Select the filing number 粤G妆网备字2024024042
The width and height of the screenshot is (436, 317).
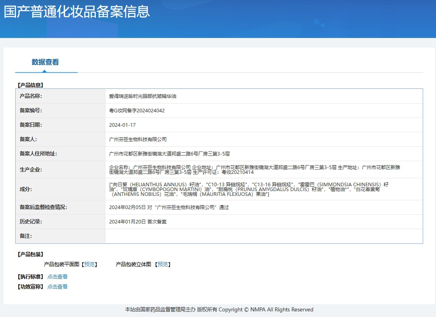pyautogui.click(x=137, y=110)
